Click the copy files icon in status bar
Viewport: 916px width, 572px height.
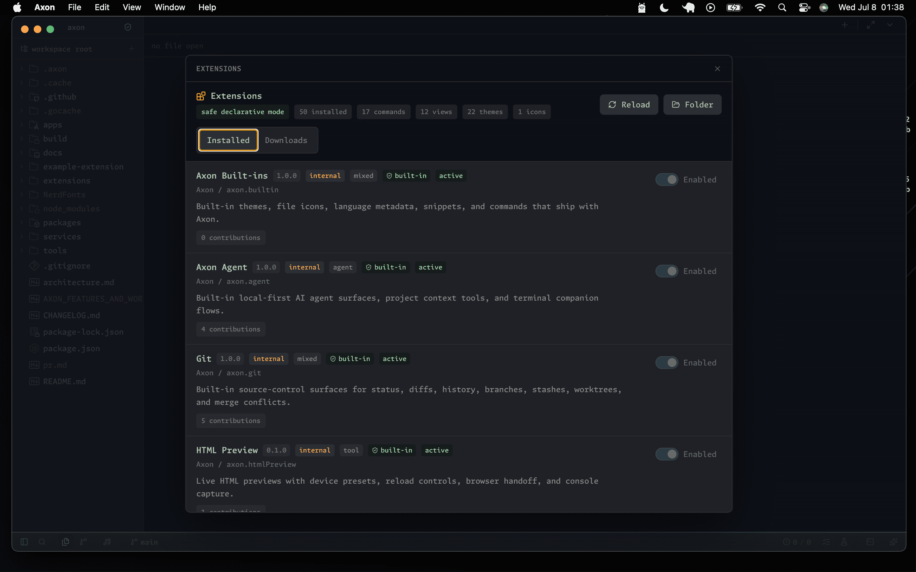tap(66, 542)
